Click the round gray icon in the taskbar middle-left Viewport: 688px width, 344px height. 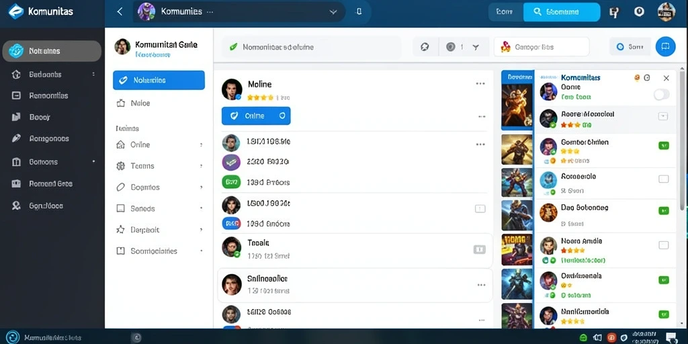coord(137,337)
